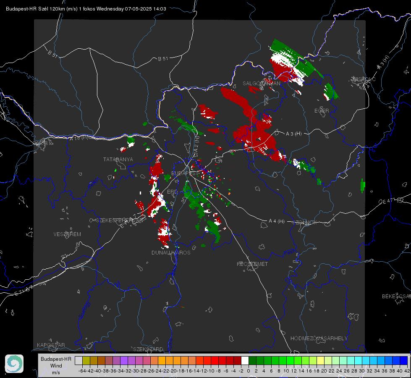Viewport: 411px width, 378px height.
Task: Click the radar title text with the date
Action: click(x=86, y=9)
